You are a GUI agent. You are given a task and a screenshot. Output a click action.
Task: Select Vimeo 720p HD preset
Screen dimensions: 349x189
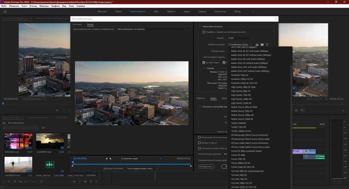click(x=238, y=159)
